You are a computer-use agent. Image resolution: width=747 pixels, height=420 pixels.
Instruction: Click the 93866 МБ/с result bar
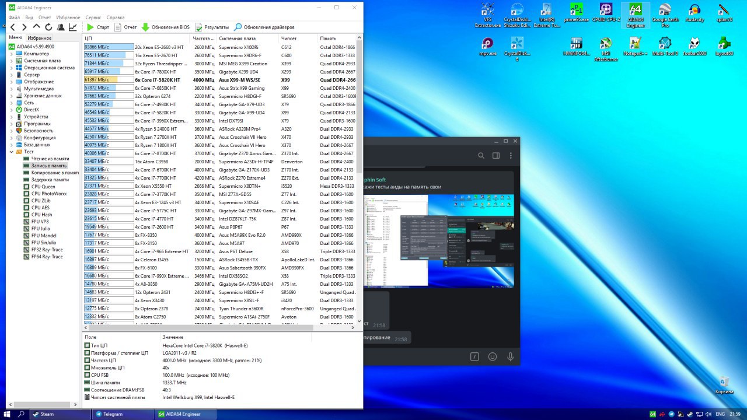point(109,47)
